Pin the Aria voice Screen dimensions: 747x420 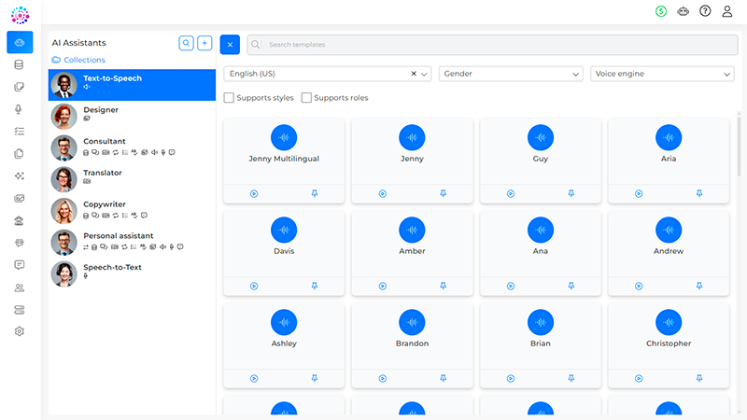coord(699,193)
